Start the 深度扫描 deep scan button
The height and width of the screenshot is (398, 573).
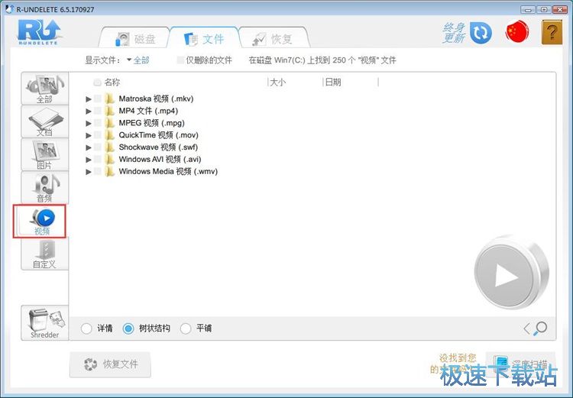520,364
